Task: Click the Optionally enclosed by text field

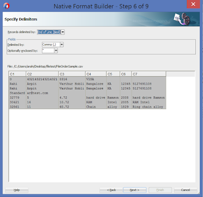Action: pyautogui.click(x=48, y=51)
